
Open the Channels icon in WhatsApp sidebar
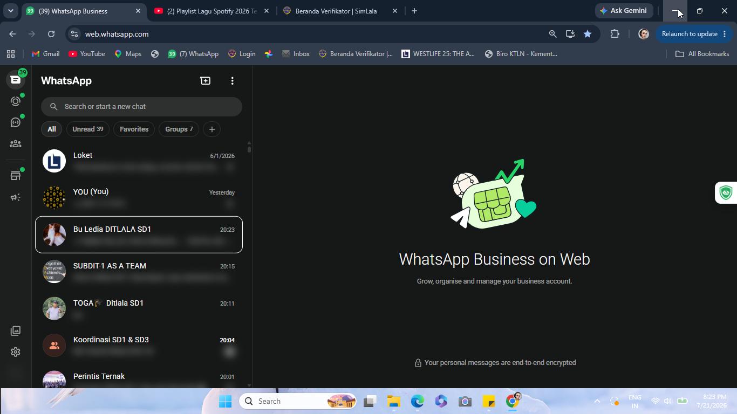click(x=16, y=122)
